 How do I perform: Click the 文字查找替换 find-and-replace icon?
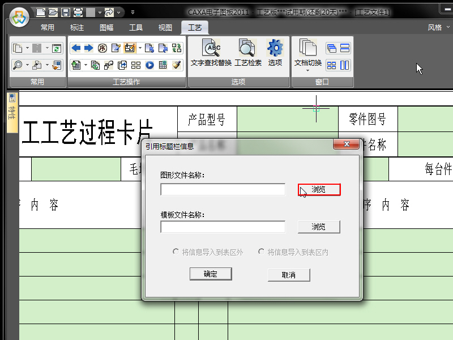tap(211, 53)
